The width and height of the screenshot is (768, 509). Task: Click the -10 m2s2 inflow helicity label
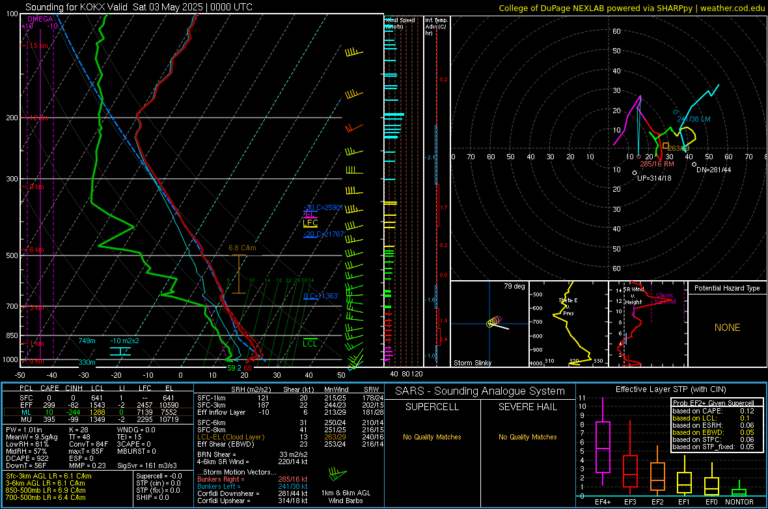pos(124,341)
